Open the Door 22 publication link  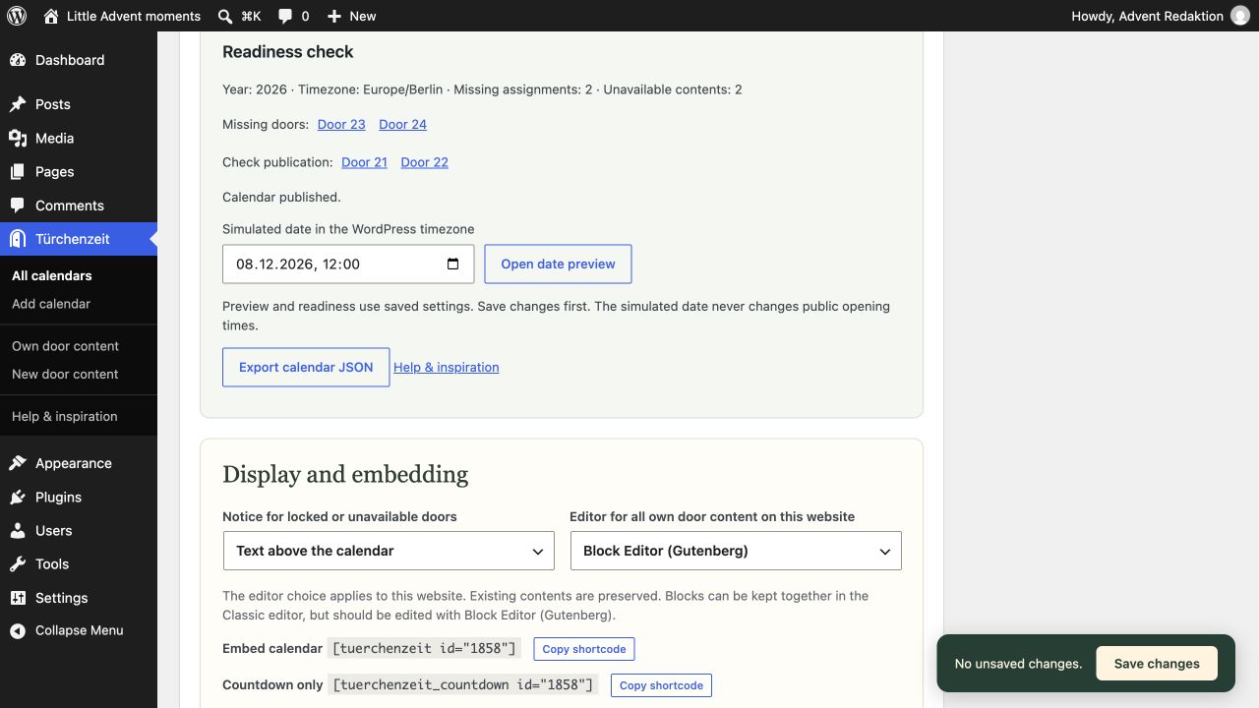coord(424,162)
